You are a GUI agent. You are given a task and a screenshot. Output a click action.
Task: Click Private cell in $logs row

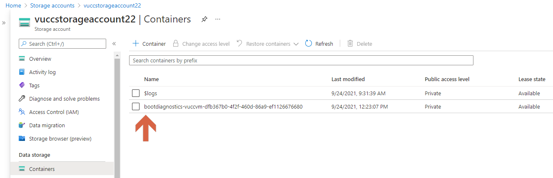(433, 94)
